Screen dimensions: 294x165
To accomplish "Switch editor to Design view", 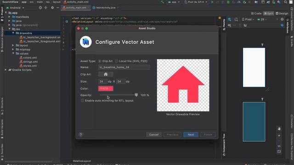I will [282, 13].
